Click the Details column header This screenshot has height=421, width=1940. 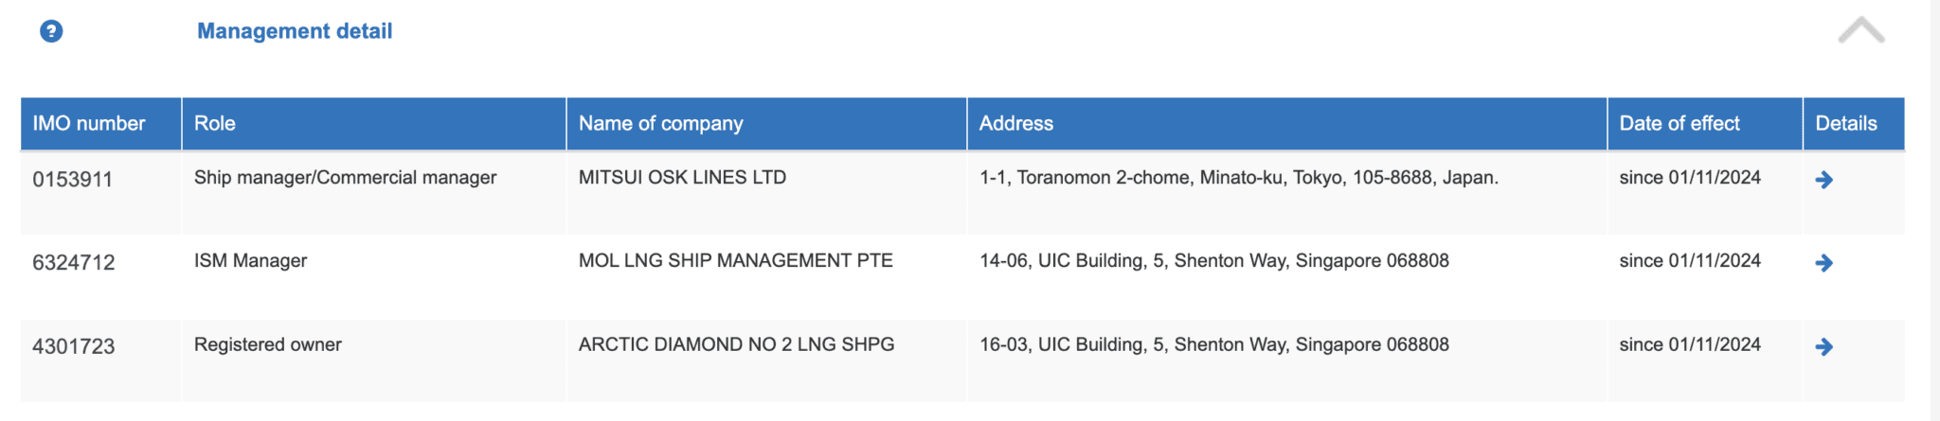point(1846,124)
